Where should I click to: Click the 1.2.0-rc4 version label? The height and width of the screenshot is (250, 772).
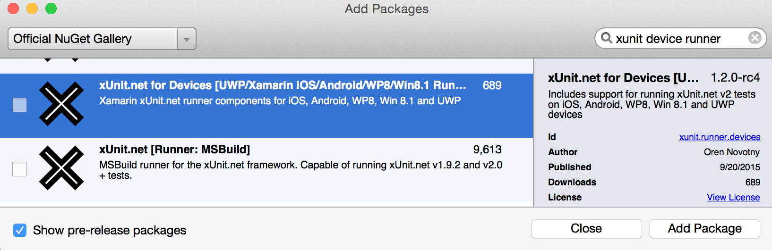point(735,77)
